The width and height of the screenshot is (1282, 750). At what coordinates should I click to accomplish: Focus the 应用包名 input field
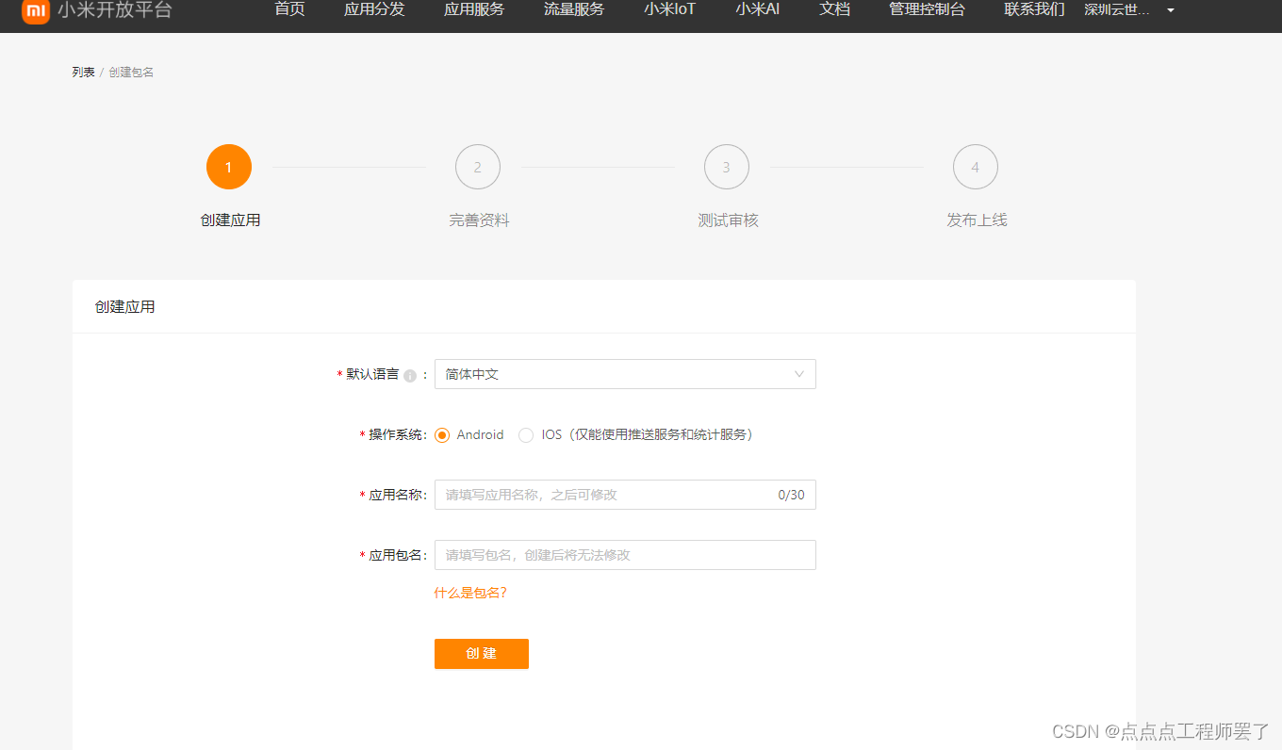[x=625, y=555]
